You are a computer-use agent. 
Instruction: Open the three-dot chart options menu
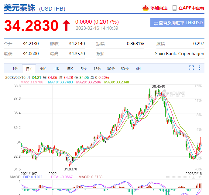(x=200, y=68)
